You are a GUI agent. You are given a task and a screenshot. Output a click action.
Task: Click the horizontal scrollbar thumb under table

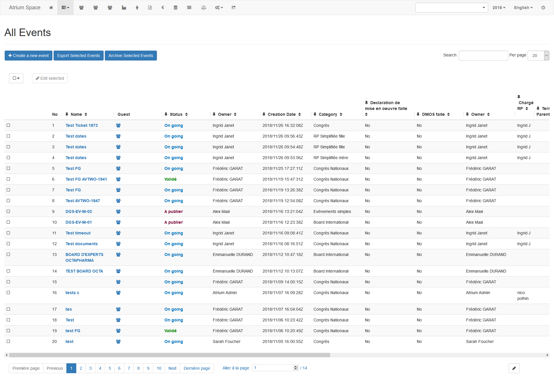(169, 355)
